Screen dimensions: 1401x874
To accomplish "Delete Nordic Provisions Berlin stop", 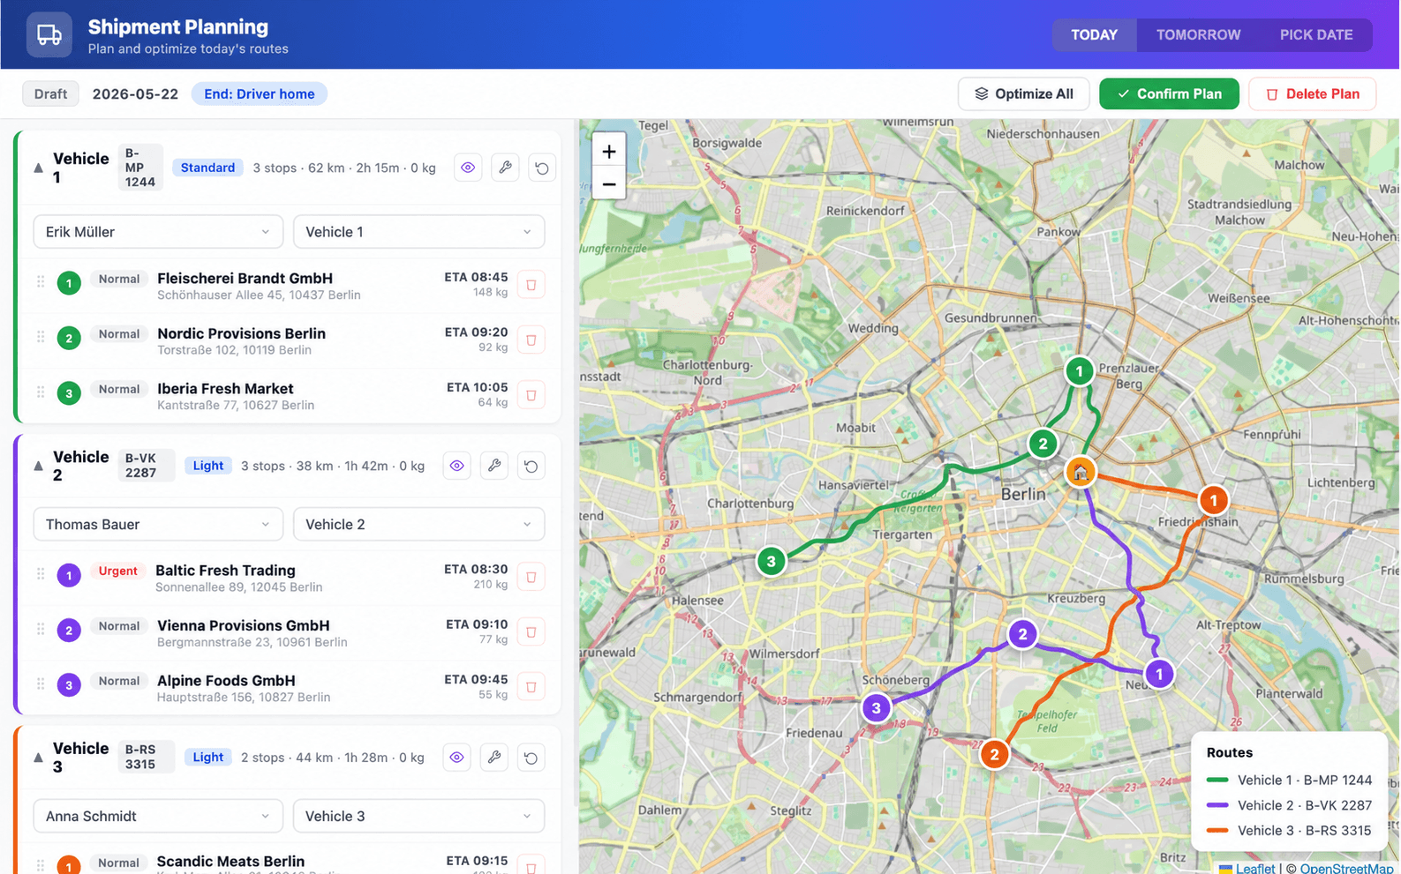I will click(x=531, y=340).
